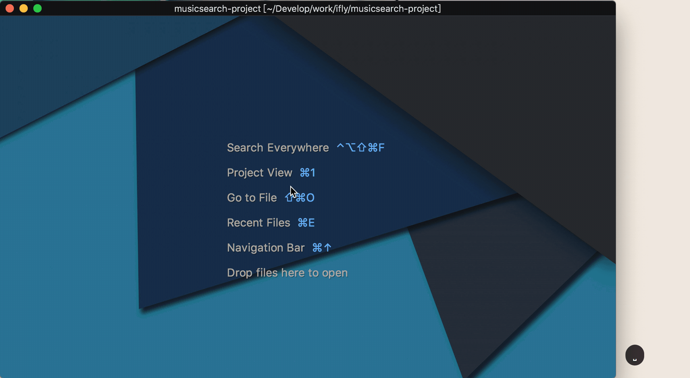Click the green fullscreen window button
The image size is (690, 378).
pyautogui.click(x=37, y=8)
